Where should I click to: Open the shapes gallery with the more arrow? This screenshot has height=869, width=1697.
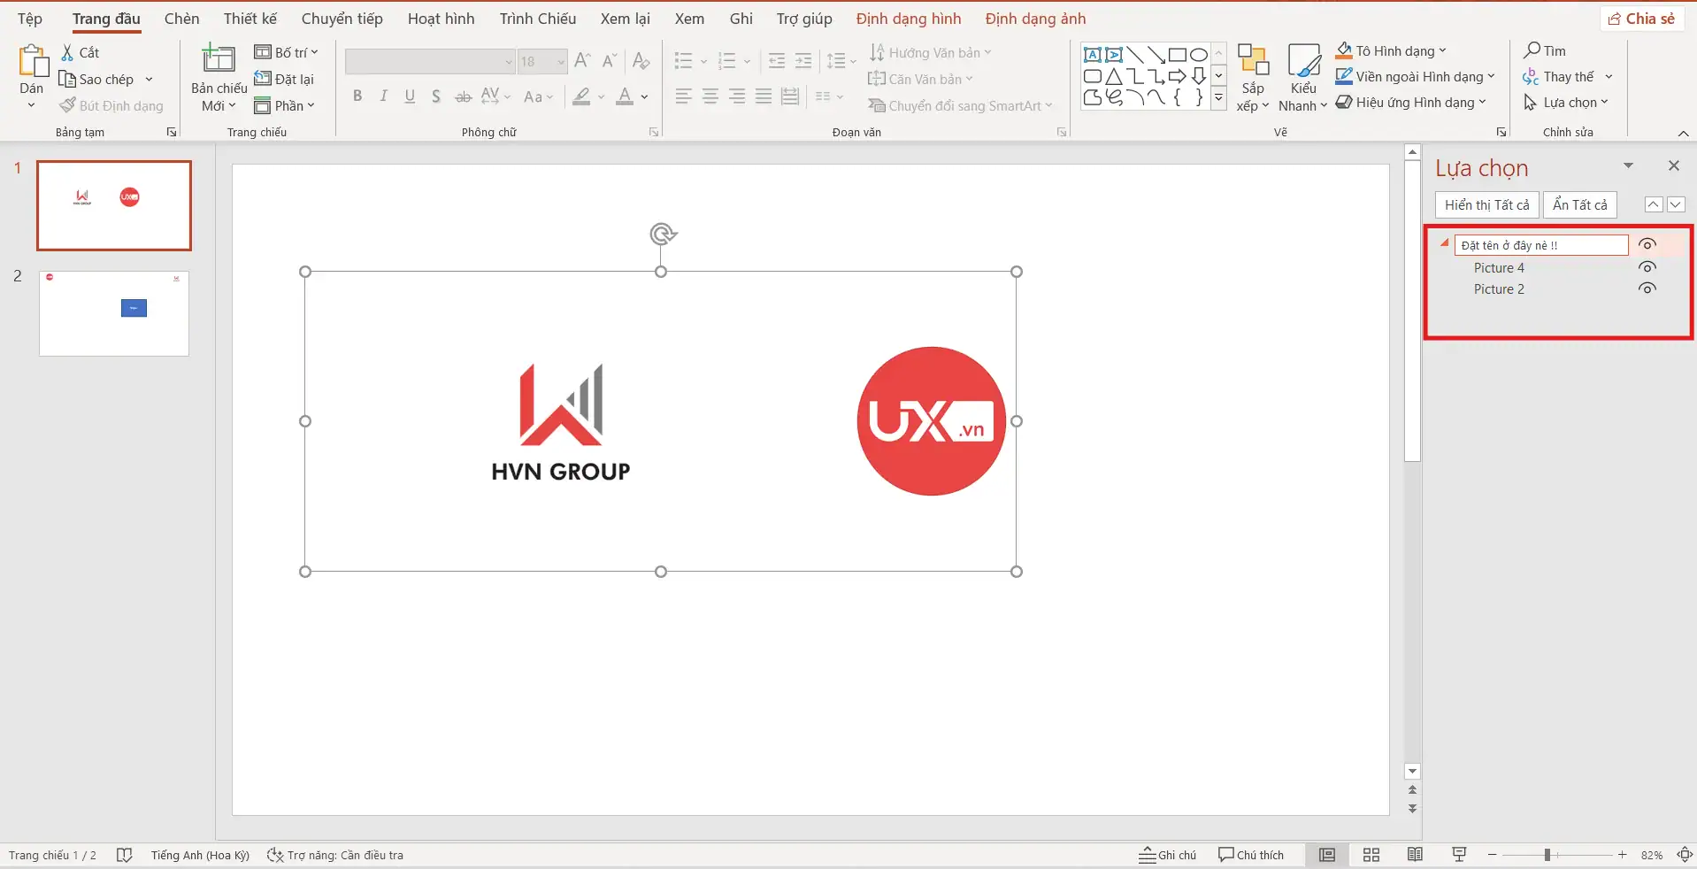[x=1218, y=98]
